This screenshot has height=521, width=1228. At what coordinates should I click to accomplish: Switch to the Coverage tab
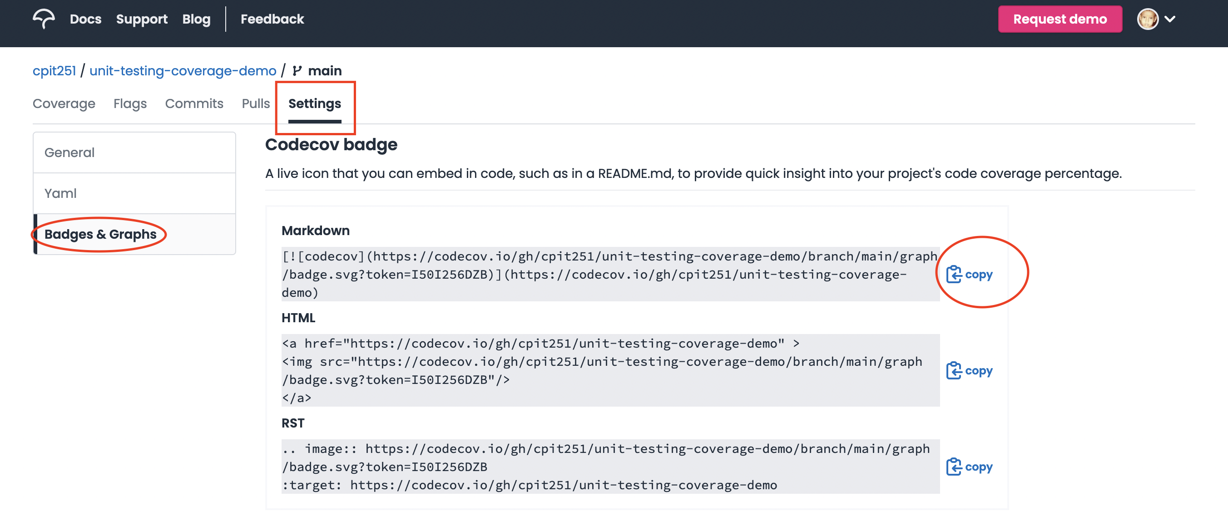click(63, 103)
